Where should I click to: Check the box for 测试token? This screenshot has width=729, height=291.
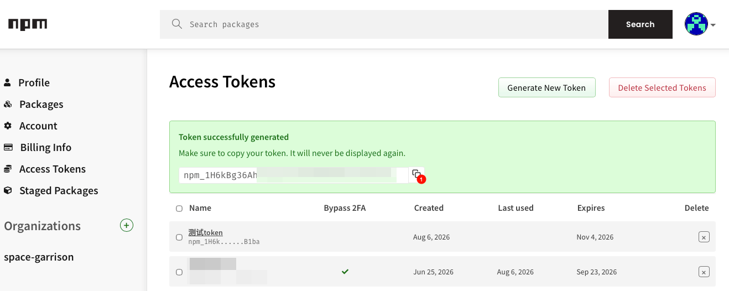[179, 237]
